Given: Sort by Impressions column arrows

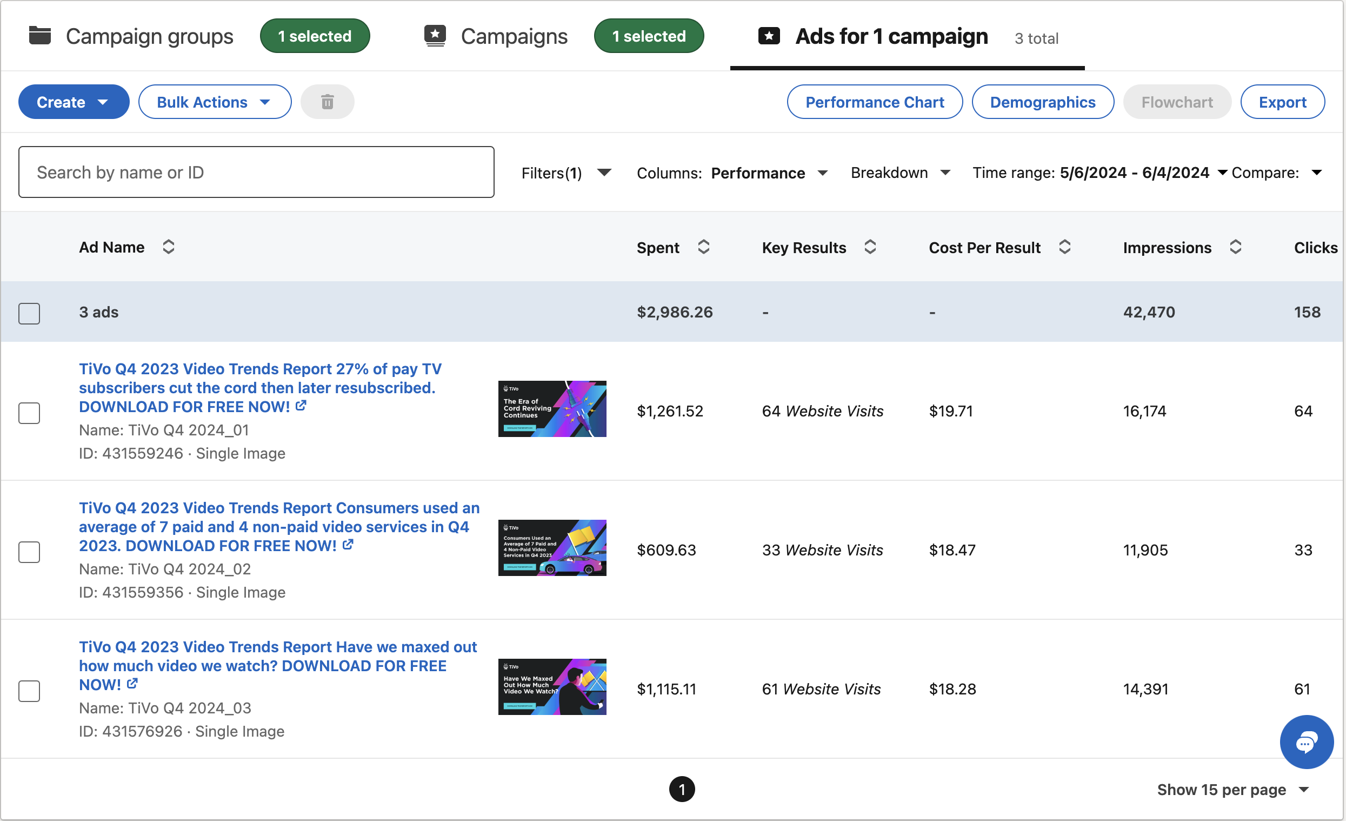Looking at the screenshot, I should [x=1236, y=247].
